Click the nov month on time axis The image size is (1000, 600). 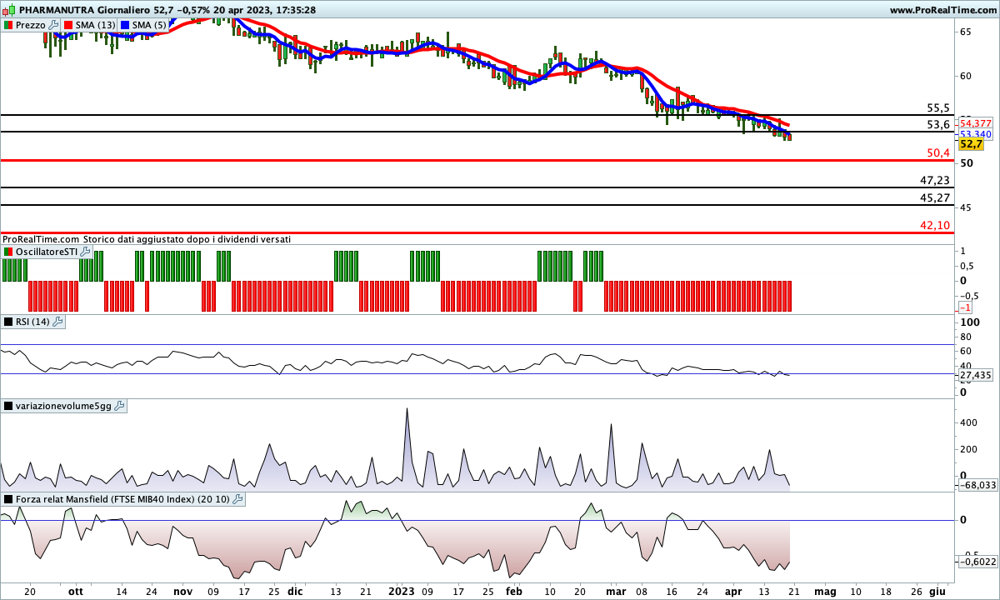[x=182, y=590]
